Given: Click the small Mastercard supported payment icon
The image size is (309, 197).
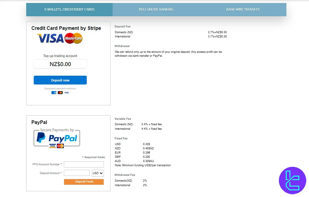Looking at the screenshot, I should pyautogui.click(x=60, y=93).
